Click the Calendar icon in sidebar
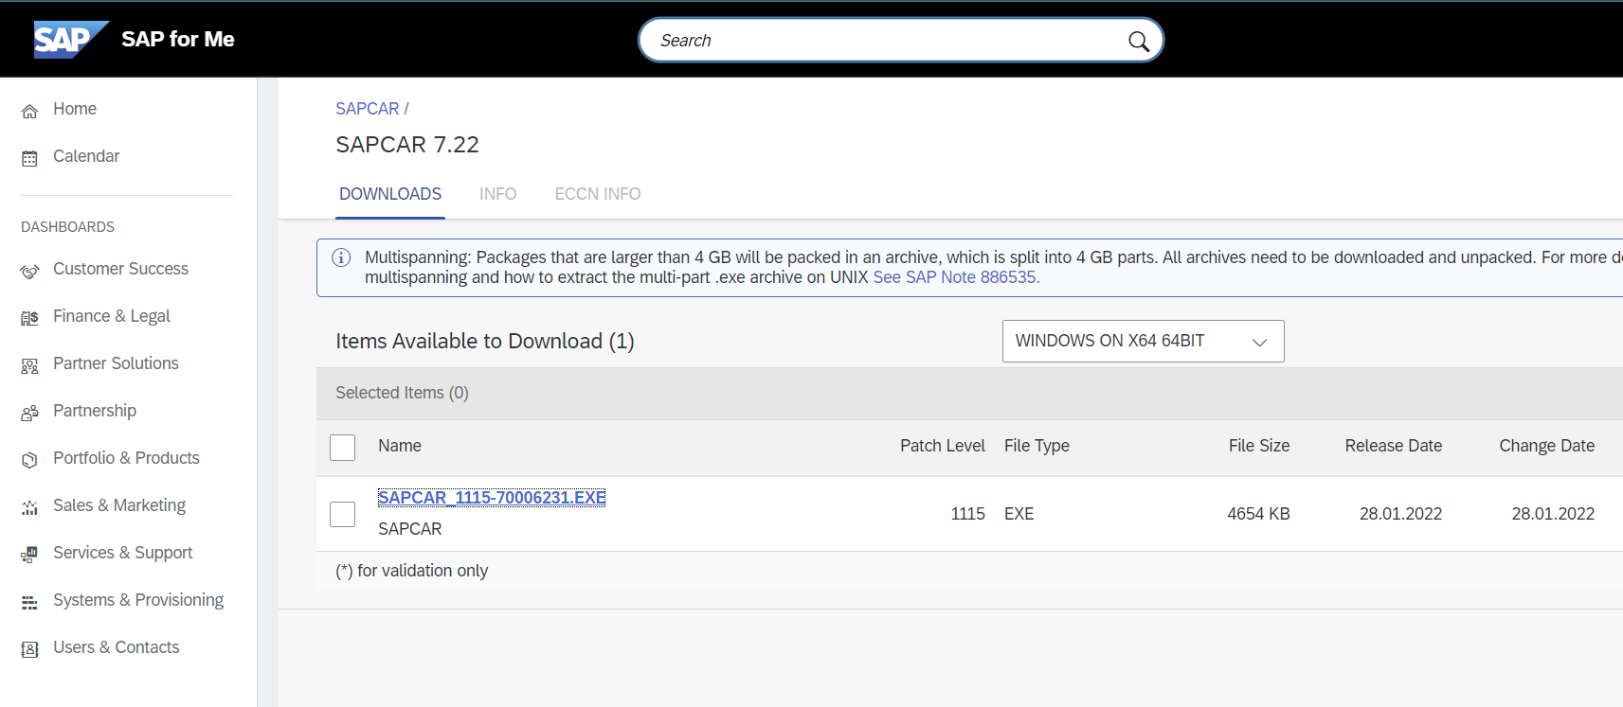Viewport: 1623px width, 707px height. (x=29, y=158)
